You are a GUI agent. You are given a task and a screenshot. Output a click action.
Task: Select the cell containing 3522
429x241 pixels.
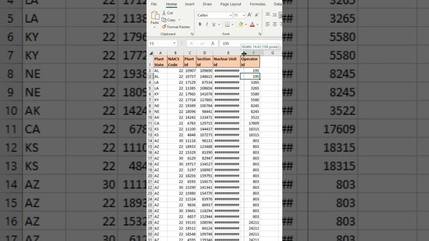[250, 118]
